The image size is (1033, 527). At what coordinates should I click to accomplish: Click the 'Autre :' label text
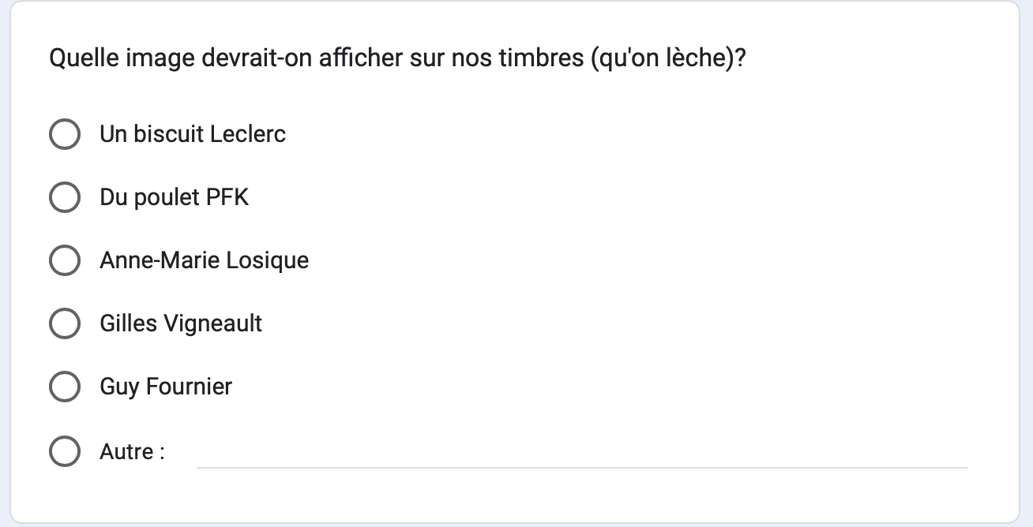pyautogui.click(x=132, y=452)
